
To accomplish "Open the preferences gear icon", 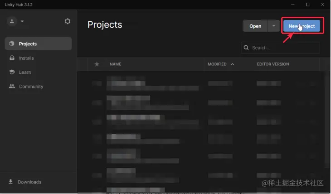I will pyautogui.click(x=68, y=21).
